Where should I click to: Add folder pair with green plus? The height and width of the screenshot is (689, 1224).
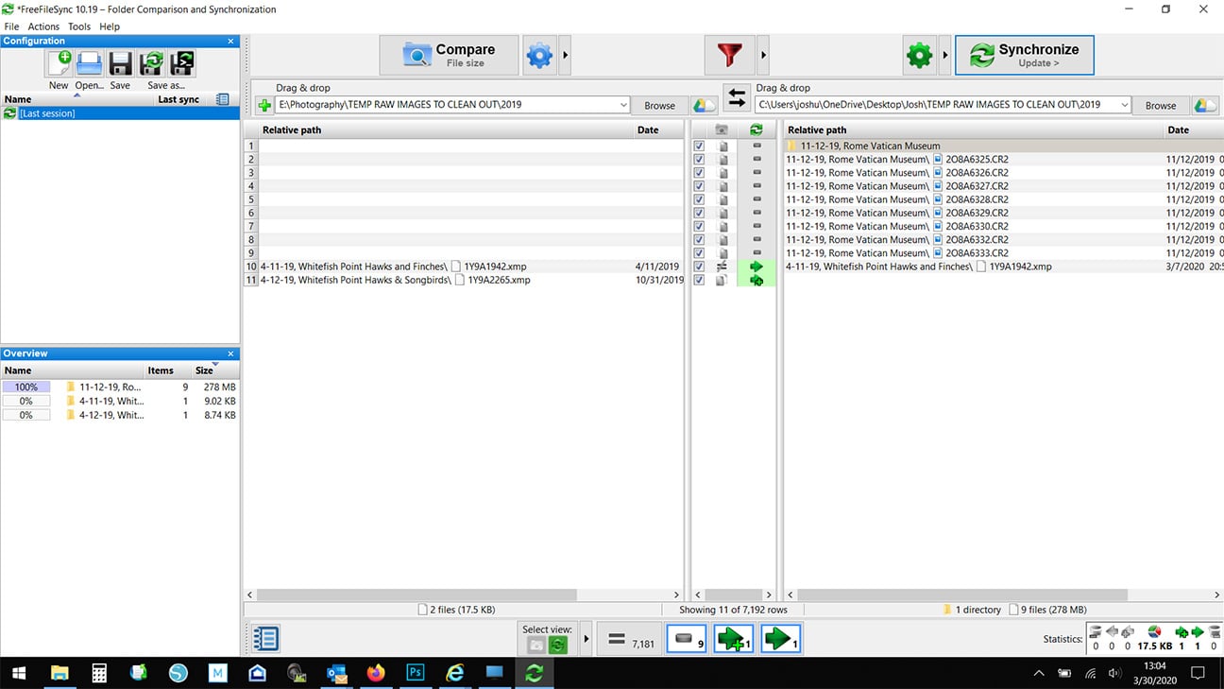point(264,105)
